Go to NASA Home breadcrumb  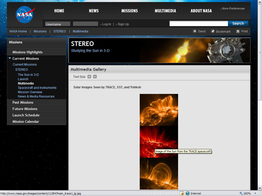[18, 31]
